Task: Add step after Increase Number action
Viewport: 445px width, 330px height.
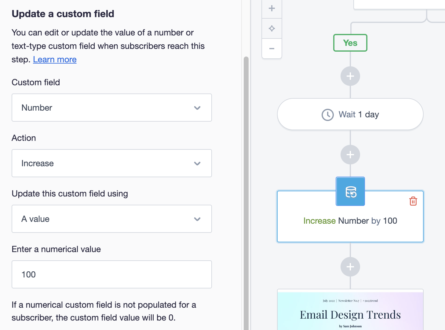Action: (350, 267)
